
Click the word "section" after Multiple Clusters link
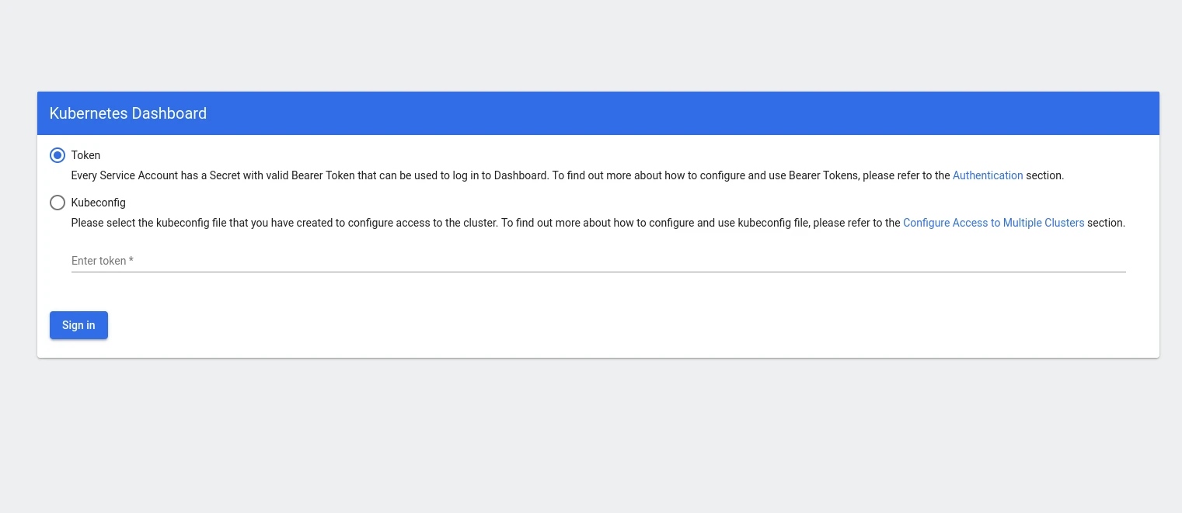tap(1105, 223)
